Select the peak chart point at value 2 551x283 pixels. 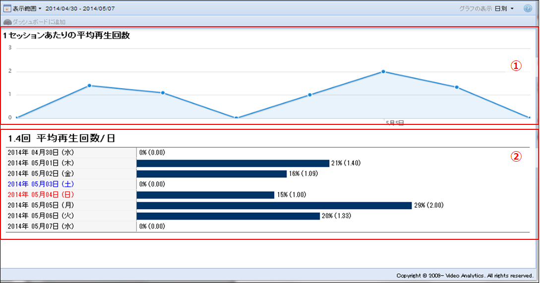(x=383, y=71)
